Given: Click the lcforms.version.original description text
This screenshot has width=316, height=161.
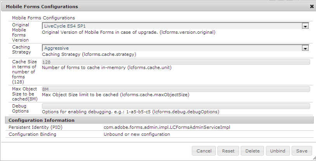Looking at the screenshot, I should tap(128, 32).
